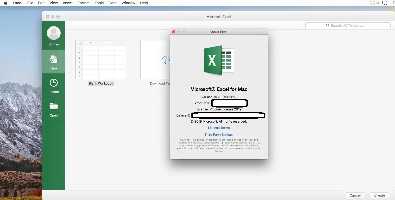
Task: Click the Open folder icon
Action: coord(54,106)
